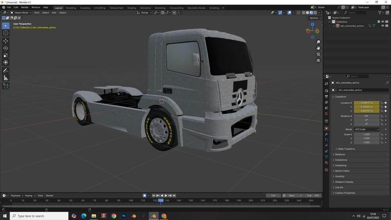This screenshot has width=391, height=220.
Task: Open the Texture properties tab
Action: (326, 170)
